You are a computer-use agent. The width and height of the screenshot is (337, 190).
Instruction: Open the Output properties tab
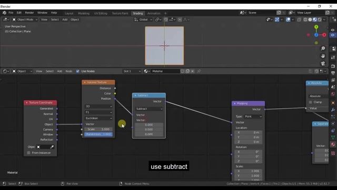333,73
